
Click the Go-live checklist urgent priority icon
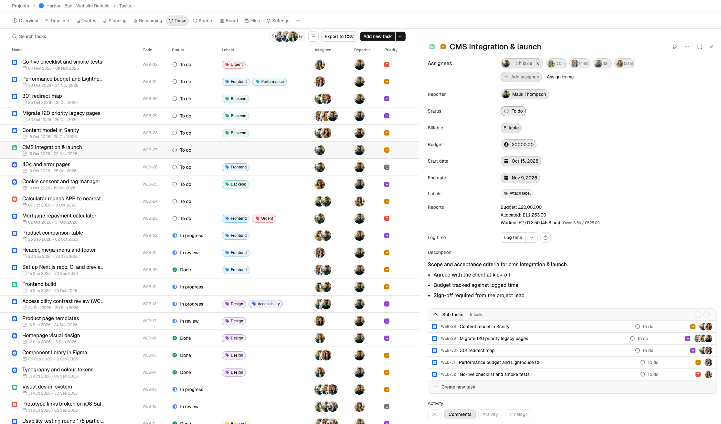click(x=387, y=65)
